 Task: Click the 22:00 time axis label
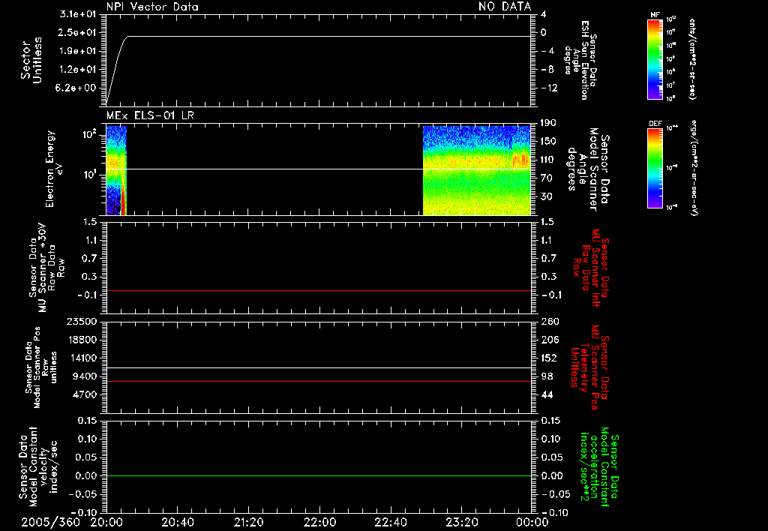[x=319, y=522]
